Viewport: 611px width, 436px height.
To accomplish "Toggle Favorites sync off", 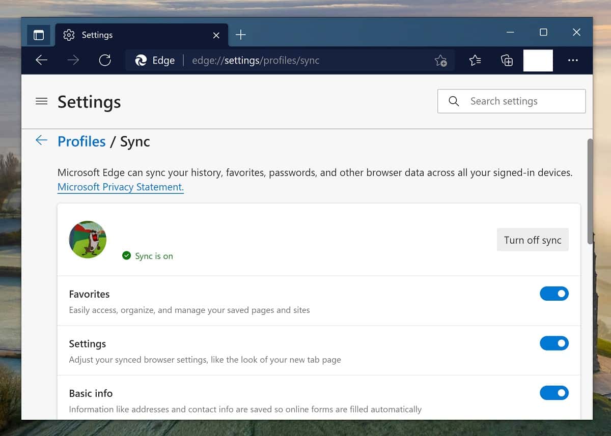I will tap(554, 294).
